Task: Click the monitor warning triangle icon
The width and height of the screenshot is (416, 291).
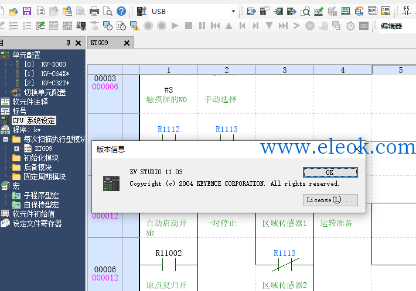Action: pyautogui.click(x=135, y=26)
